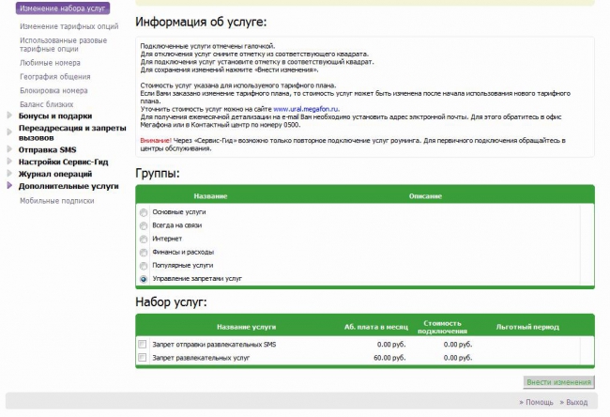The width and height of the screenshot is (610, 417).
Task: Click "Аб. плата в месяц" header
Action: [x=376, y=327]
